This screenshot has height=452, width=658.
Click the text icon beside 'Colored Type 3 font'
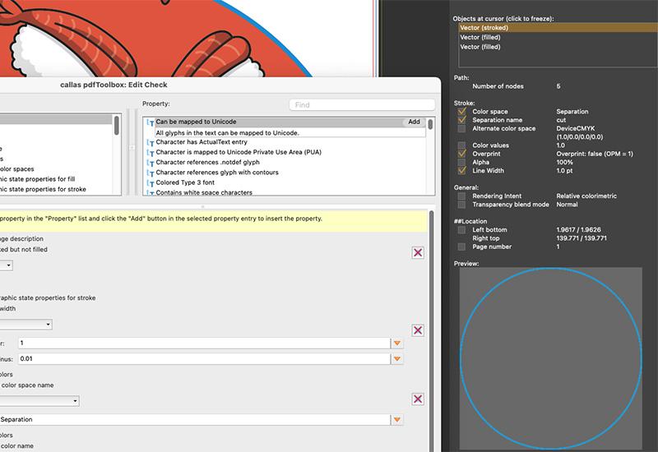(151, 182)
